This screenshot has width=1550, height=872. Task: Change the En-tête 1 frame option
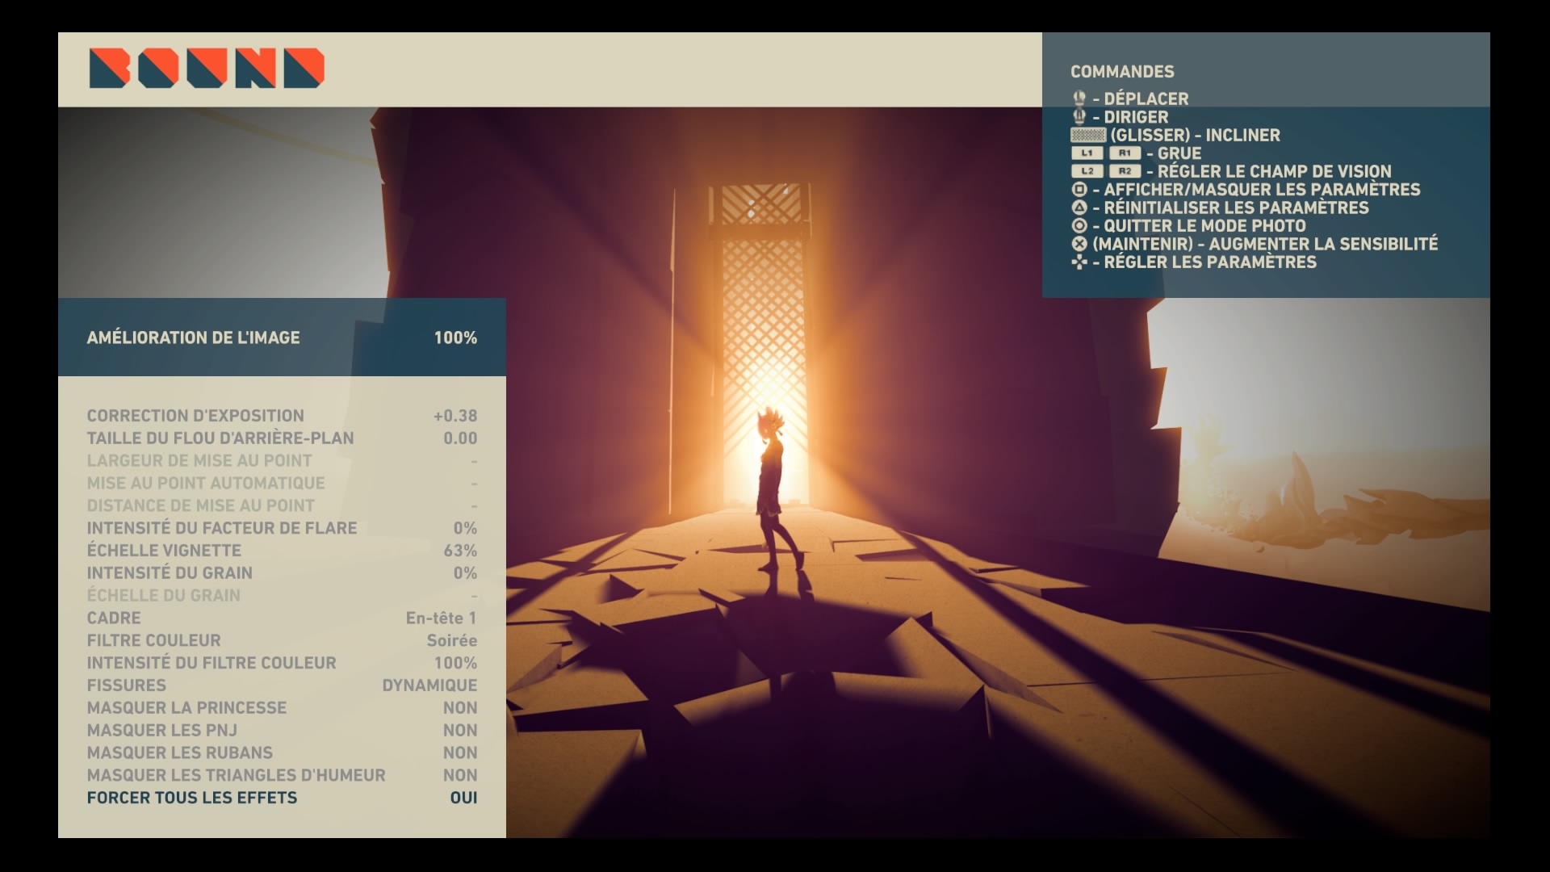442,618
